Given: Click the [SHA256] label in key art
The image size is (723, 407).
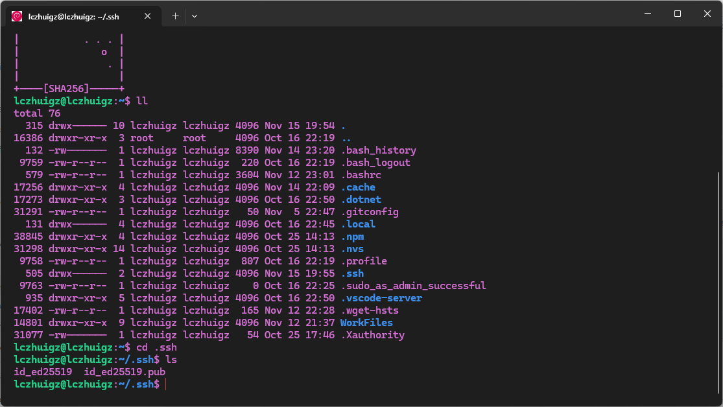Looking at the screenshot, I should [66, 89].
